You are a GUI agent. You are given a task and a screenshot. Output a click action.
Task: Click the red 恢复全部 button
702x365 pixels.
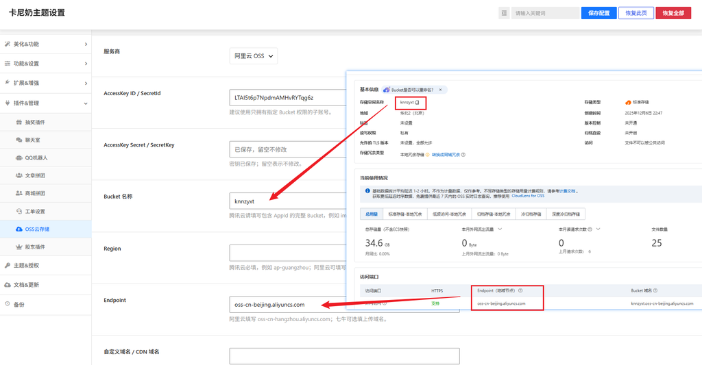[673, 13]
